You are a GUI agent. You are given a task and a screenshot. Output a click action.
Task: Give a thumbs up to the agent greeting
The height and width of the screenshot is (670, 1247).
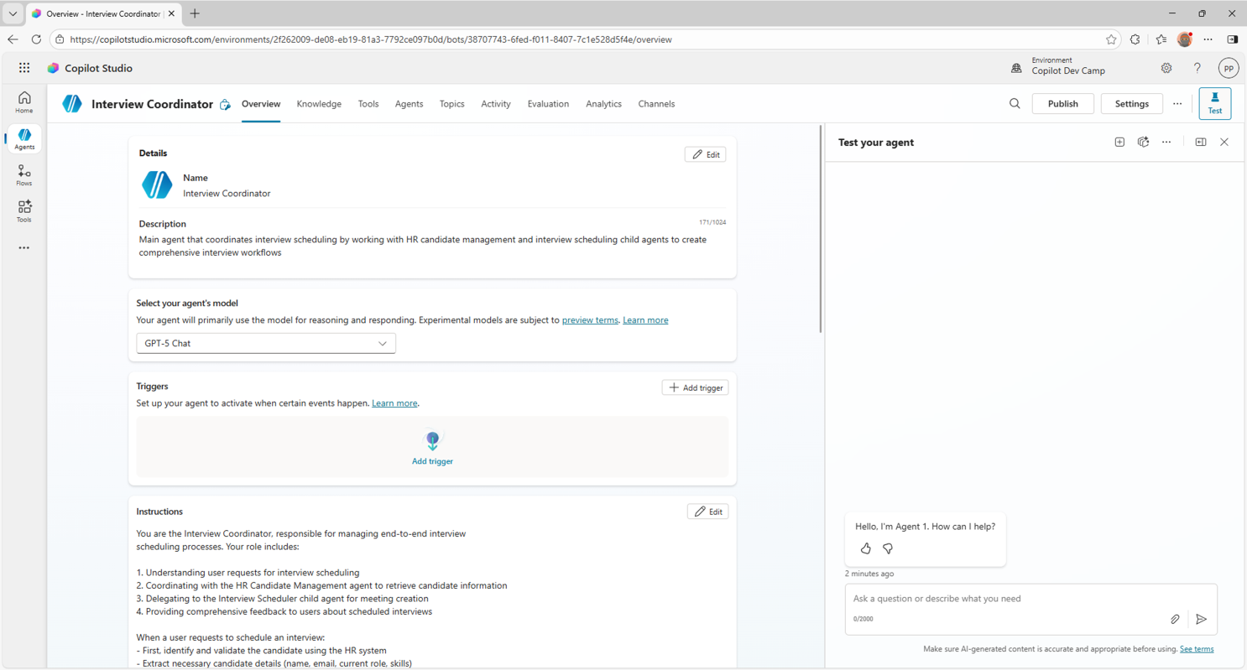[x=865, y=548]
